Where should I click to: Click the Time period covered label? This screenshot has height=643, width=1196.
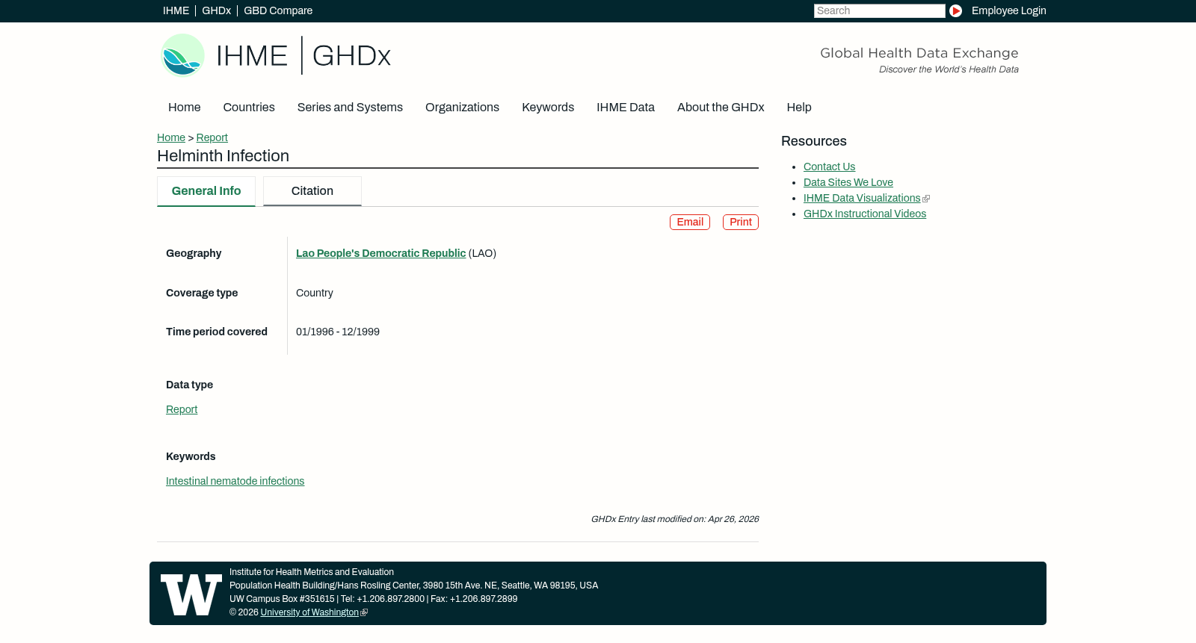(x=217, y=332)
